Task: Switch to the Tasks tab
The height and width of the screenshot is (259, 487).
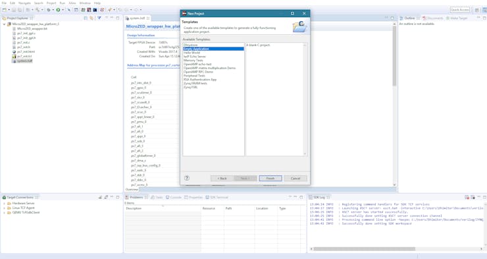Action: [x=157, y=198]
